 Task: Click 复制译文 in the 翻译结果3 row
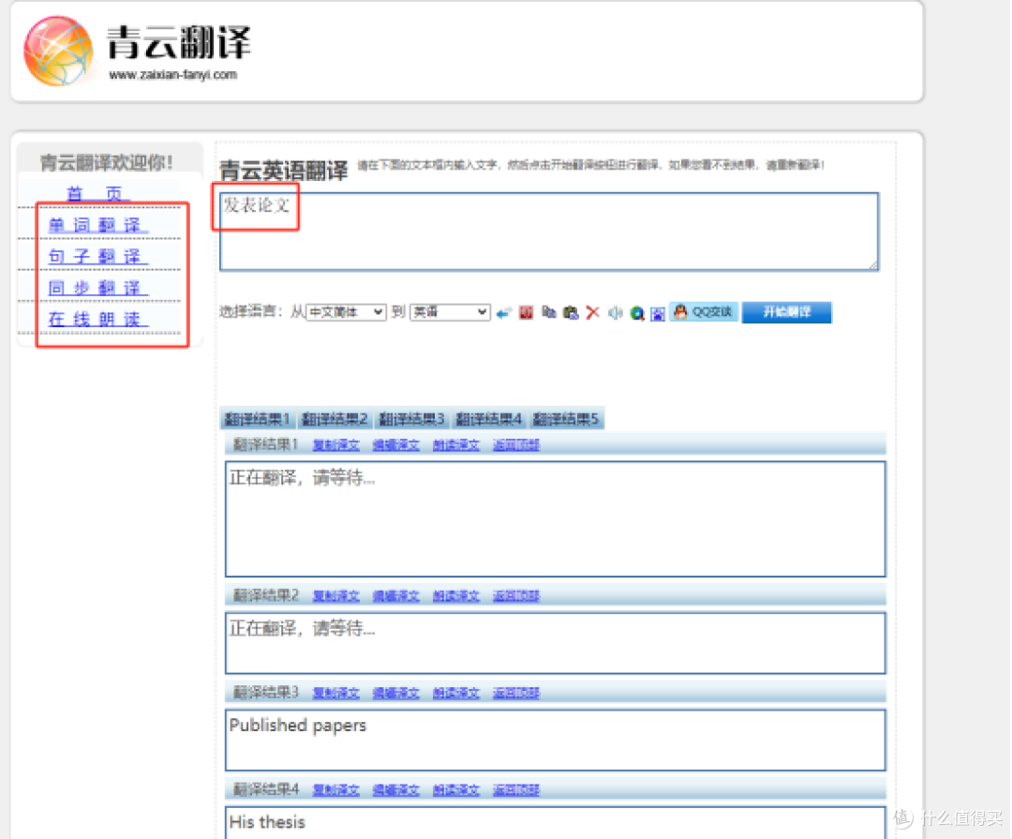point(336,694)
